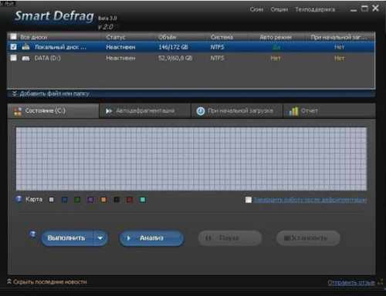Sort by the Объём column header
Viewport: 386px width, 296px height.
coord(168,37)
